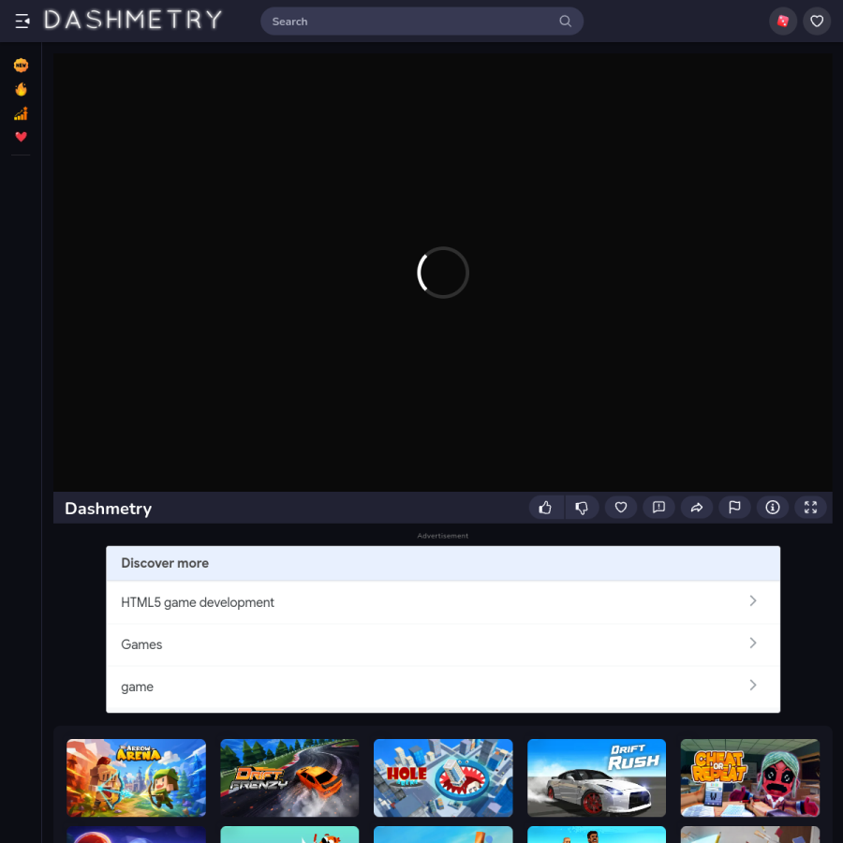
Task: Toggle the sidebar menu icon
Action: (x=22, y=21)
